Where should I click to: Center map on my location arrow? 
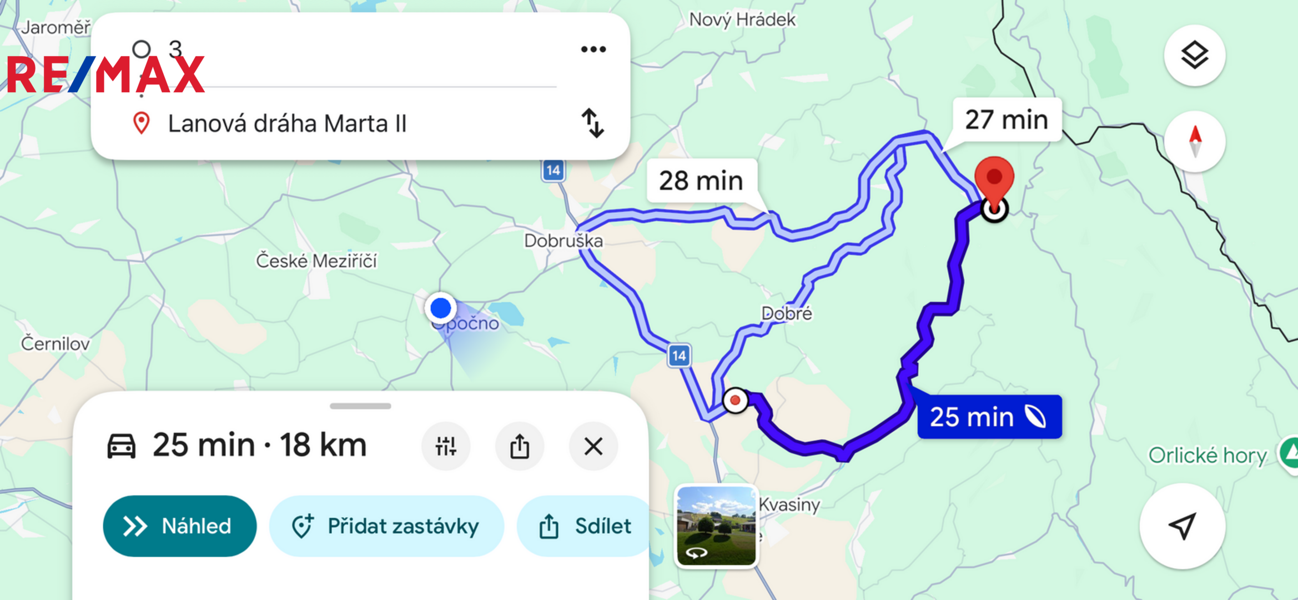coord(1183,526)
